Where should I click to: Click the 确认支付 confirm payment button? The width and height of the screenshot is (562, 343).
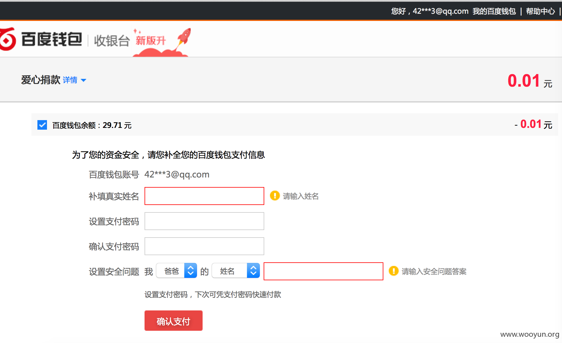point(174,321)
